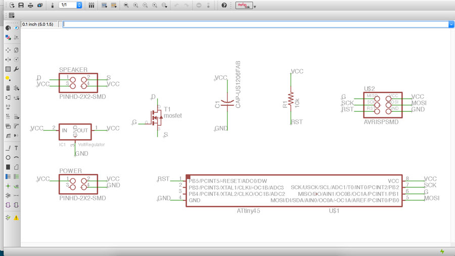Select the Polygon drawing tool
The image size is (455, 256).
[x=16, y=167]
